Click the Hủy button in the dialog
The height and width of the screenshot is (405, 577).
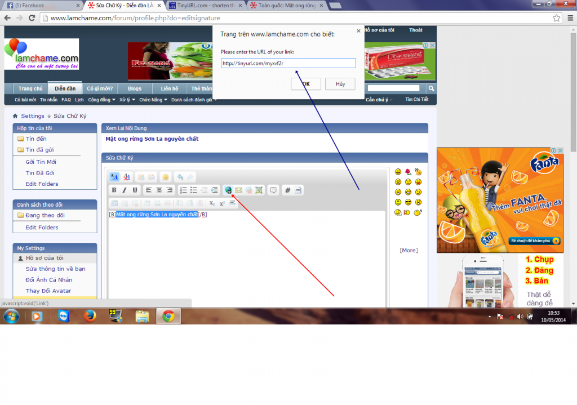click(340, 84)
